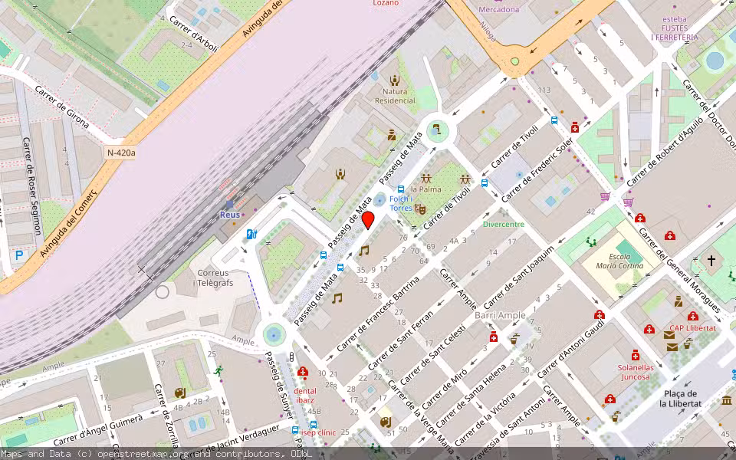Click the red location pin marker

368,220
